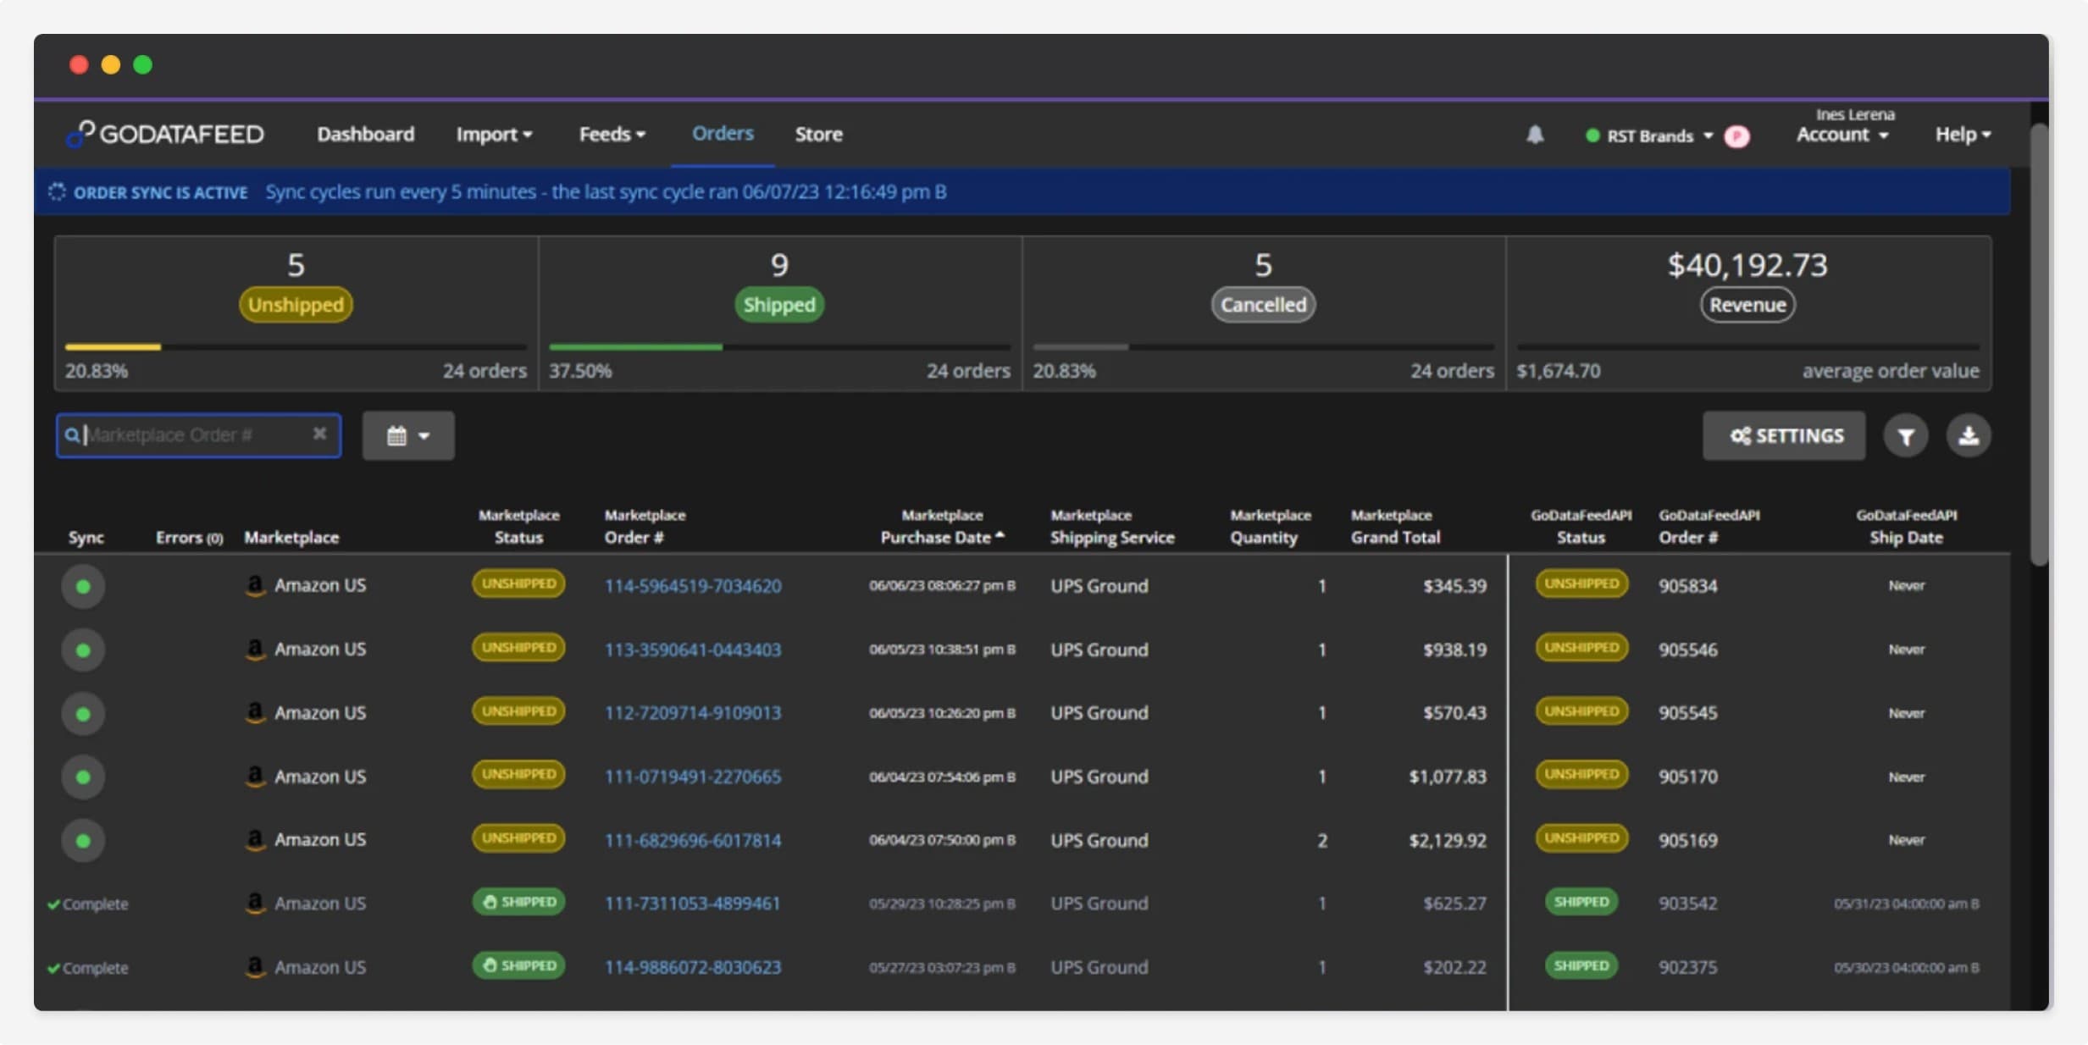Click the Marketplace Order # search field

tap(195, 434)
